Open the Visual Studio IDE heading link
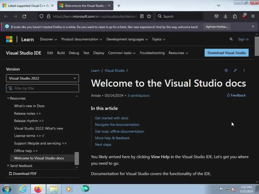Viewport: 259px width, 194px height. click(24, 53)
